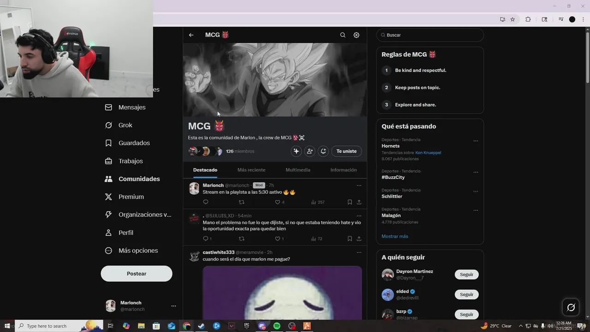Switch to the Información tab

point(343,170)
